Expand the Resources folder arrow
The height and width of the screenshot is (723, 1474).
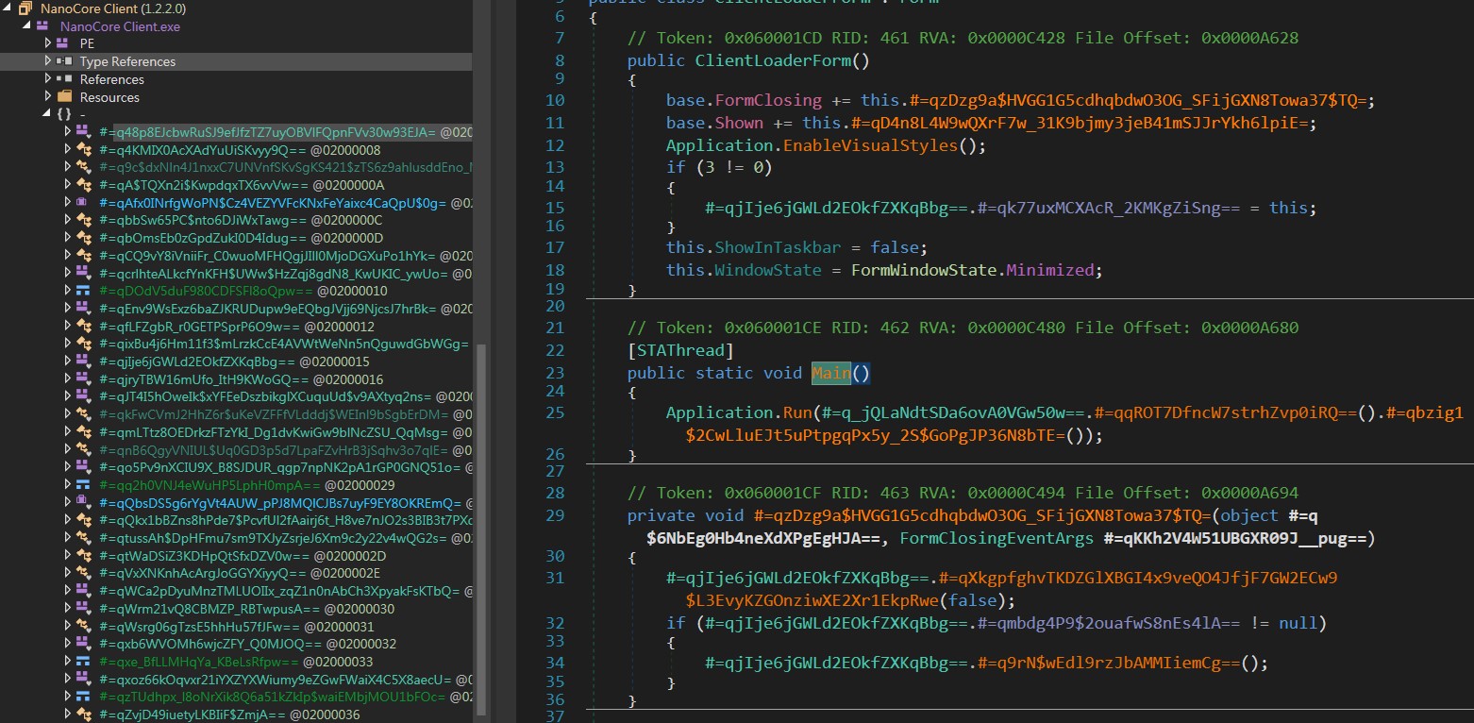47,97
